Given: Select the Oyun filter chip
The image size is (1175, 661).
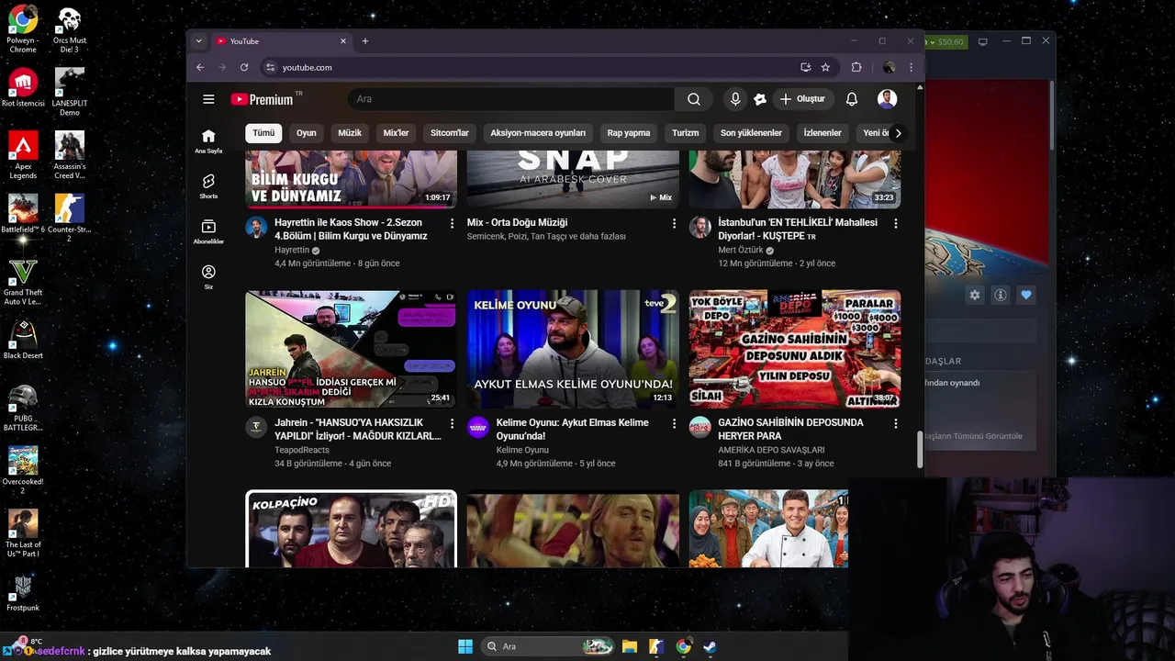Looking at the screenshot, I should pos(307,133).
